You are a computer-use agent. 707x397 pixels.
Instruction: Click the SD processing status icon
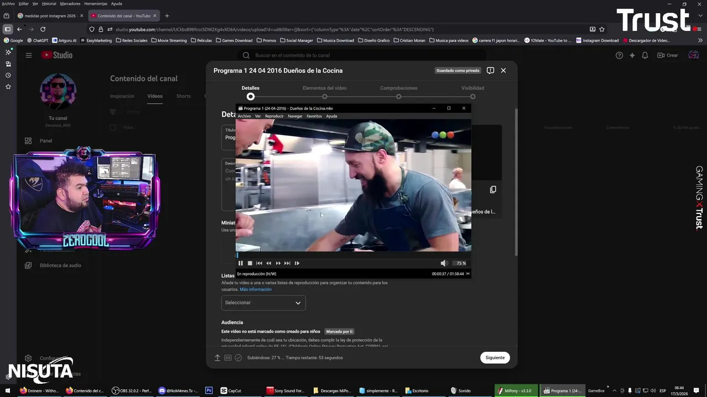(228, 357)
